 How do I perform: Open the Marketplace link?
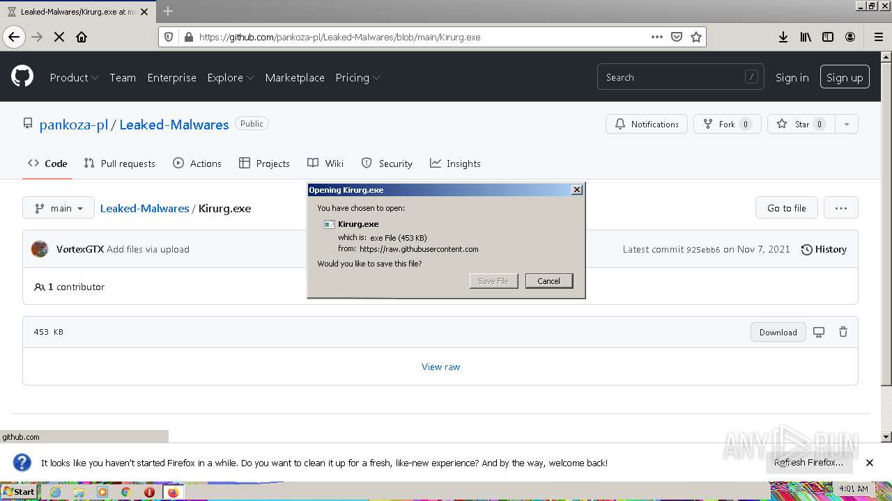coord(295,77)
